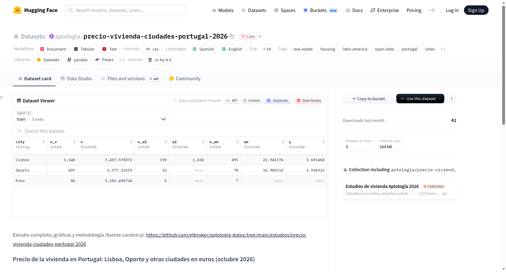Sort by the n_a2 column
Viewport: 506px width, 272px height.
[166, 142]
